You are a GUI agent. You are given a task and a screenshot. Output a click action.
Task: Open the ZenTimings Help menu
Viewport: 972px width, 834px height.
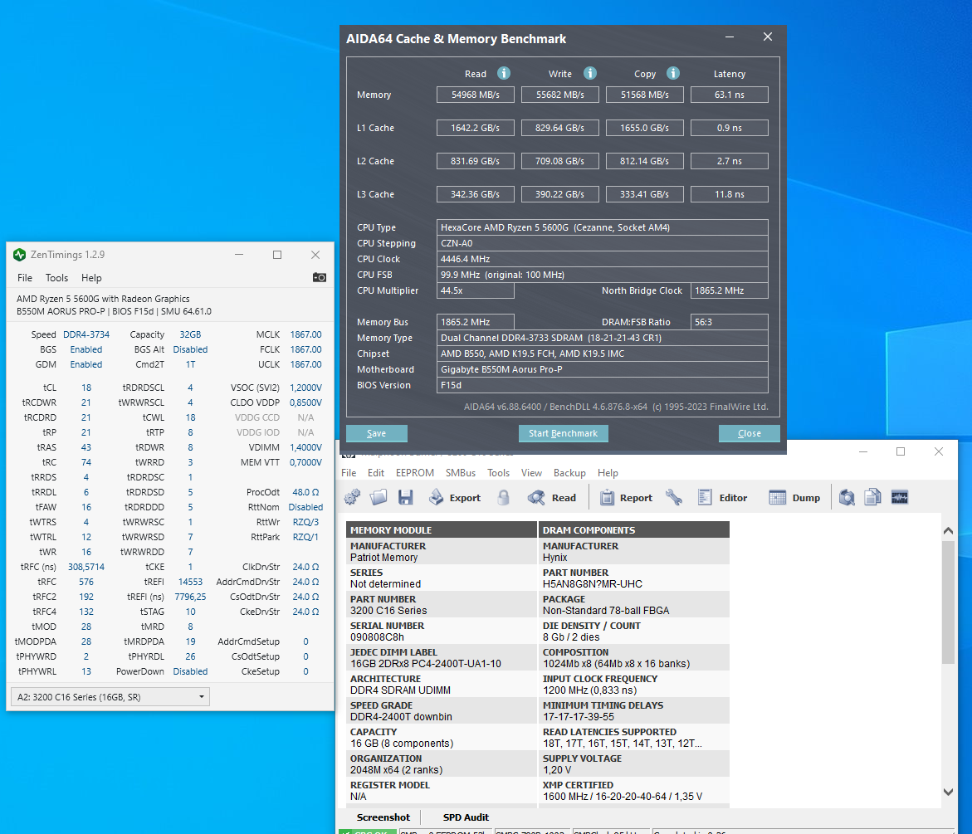91,278
